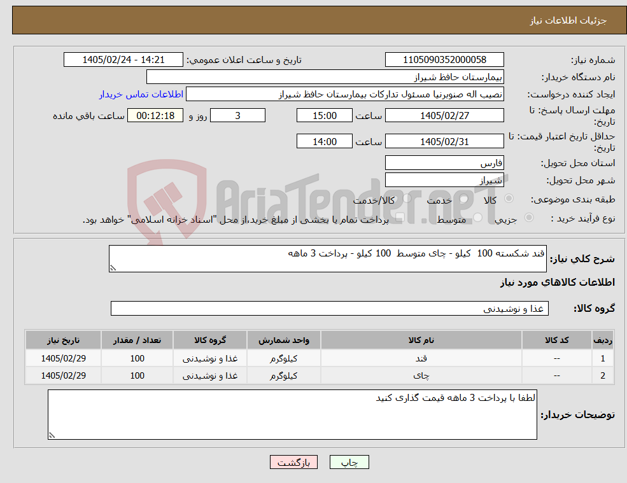
Task: Click buyer name field بیمارستان حافظ شیراز
Action: [325, 77]
